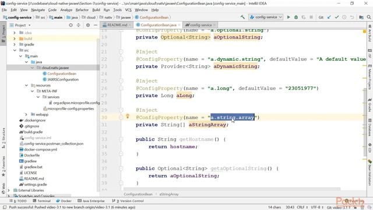Show Git history clock icon
This screenshot has height=210, width=373.
point(344,17)
